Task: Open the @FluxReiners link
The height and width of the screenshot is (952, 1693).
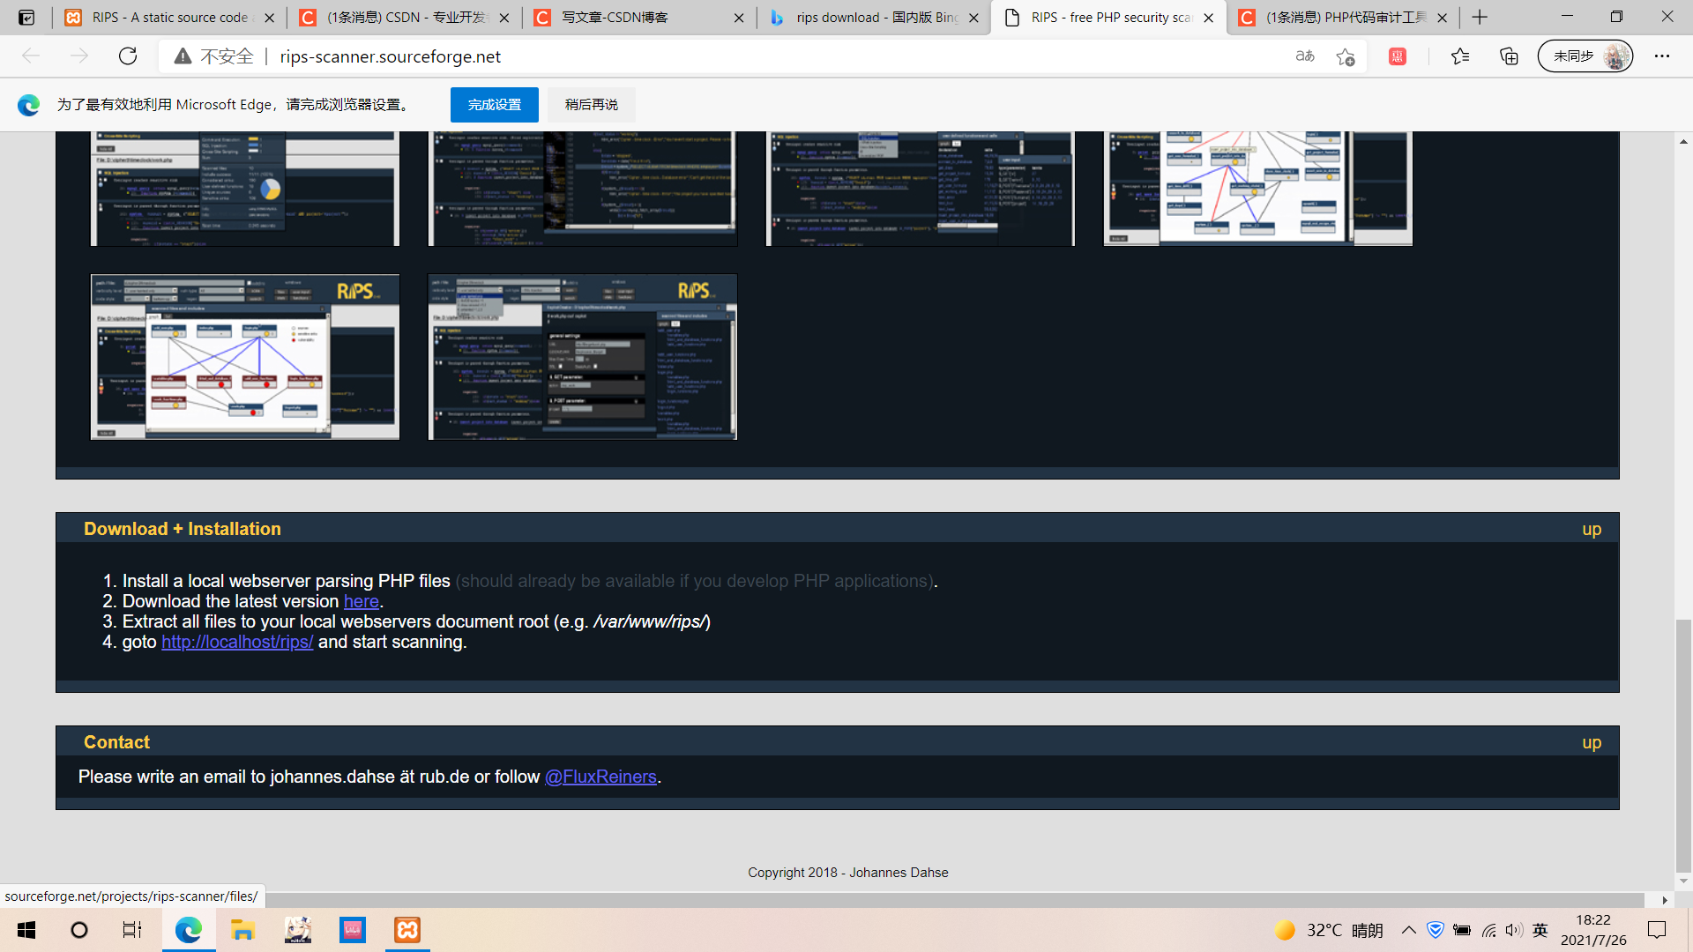Action: [x=600, y=777]
